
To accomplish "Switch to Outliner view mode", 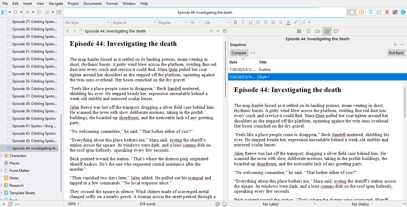I will (x=370, y=12).
